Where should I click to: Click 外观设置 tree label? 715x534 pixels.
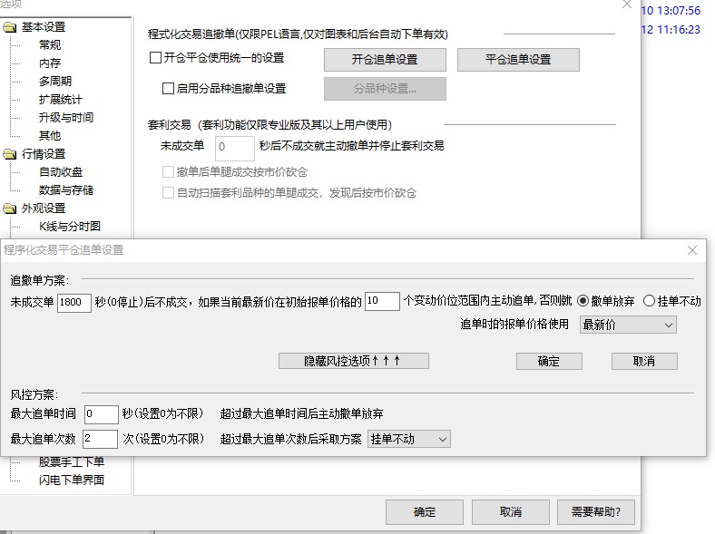[44, 209]
